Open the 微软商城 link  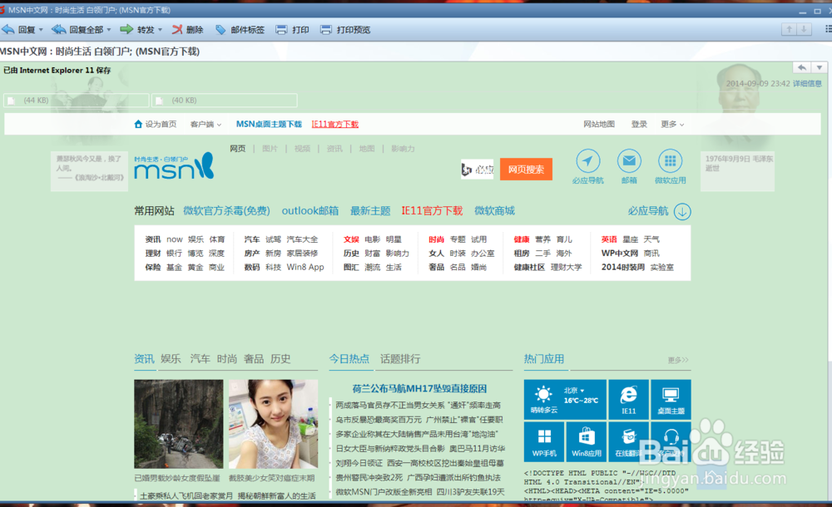[x=494, y=211]
